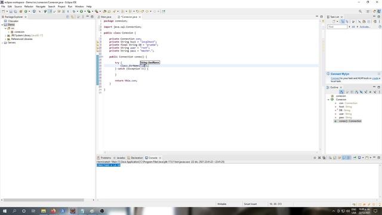This screenshot has width=382, height=215.
Task: Click the Connect link in Connect Mylyn
Action: [x=335, y=78]
